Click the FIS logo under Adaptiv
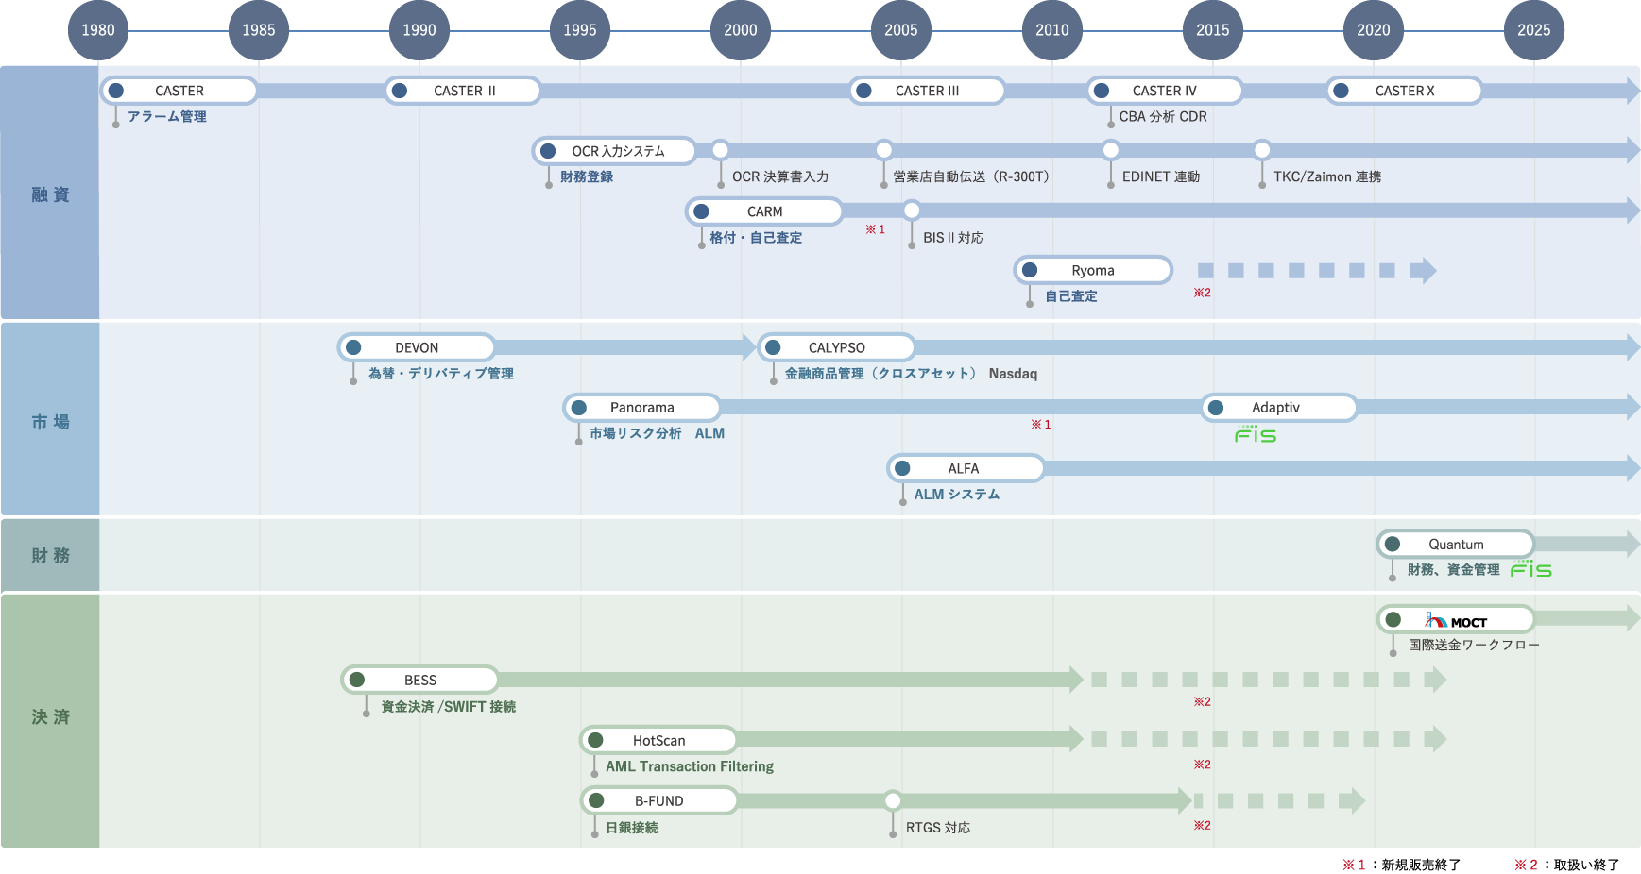1641x874 pixels. [x=1256, y=434]
